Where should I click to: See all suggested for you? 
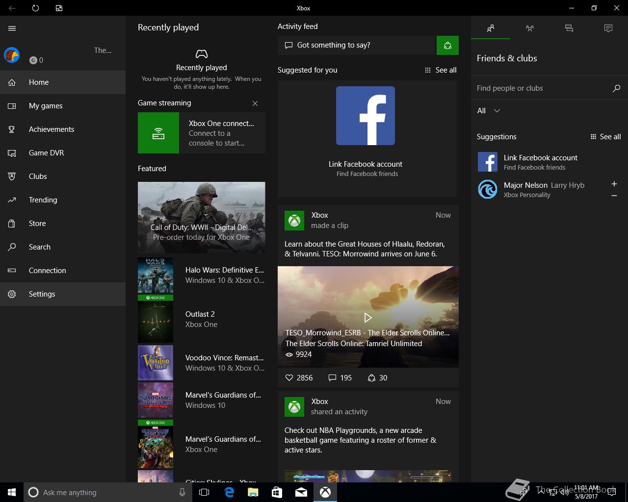click(441, 70)
